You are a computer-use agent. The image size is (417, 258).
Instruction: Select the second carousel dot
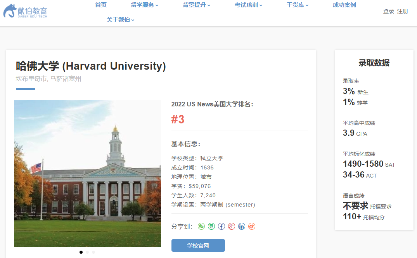(x=87, y=252)
